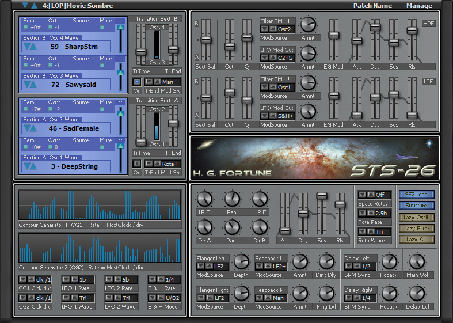Click the Main Vol knob
The width and height of the screenshot is (453, 323).
coord(417,262)
